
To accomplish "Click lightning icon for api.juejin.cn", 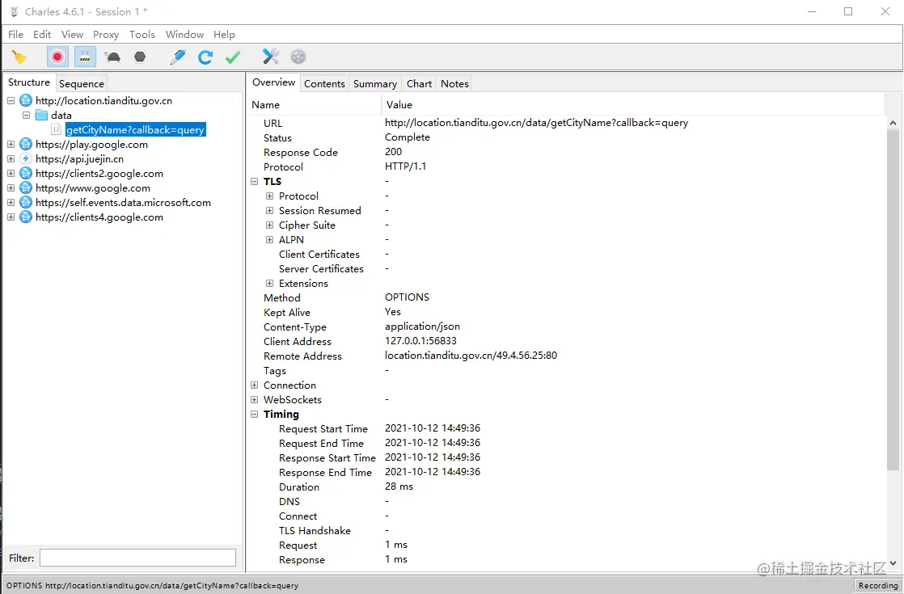I will tap(26, 158).
